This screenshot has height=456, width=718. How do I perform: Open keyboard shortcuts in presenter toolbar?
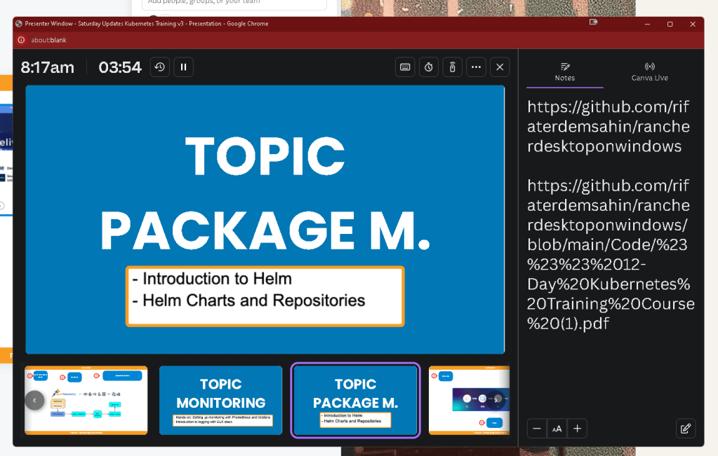(405, 67)
